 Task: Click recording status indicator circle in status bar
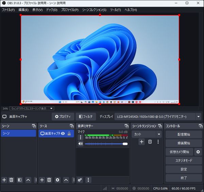click(x=134, y=188)
